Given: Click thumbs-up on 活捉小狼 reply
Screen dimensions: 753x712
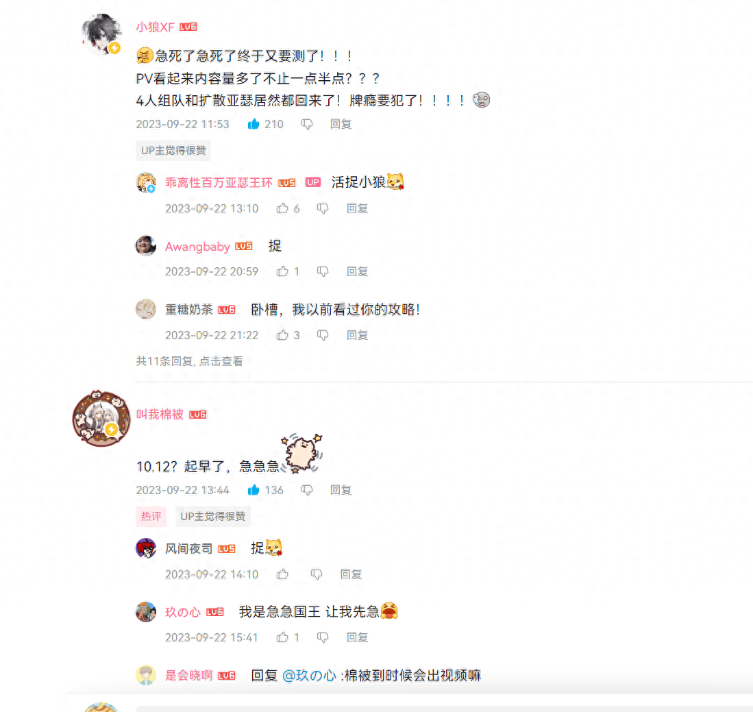Looking at the screenshot, I should click(x=282, y=208).
